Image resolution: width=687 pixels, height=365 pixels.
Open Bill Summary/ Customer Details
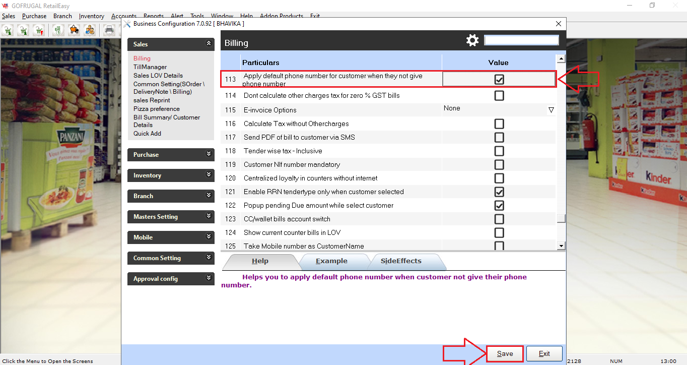[167, 121]
